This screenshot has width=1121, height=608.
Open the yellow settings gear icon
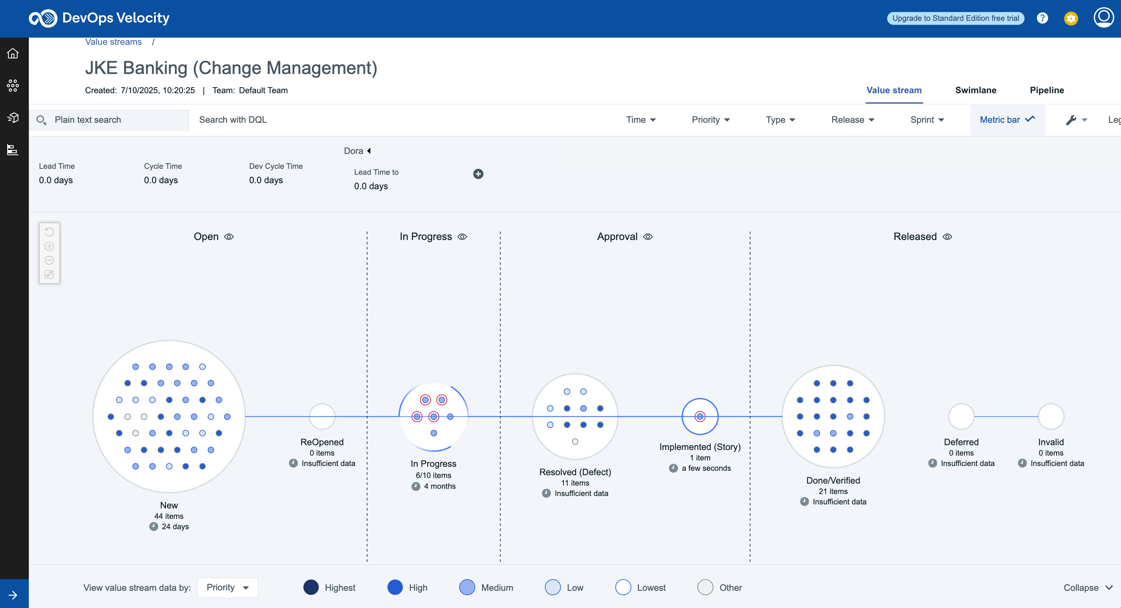click(x=1071, y=18)
